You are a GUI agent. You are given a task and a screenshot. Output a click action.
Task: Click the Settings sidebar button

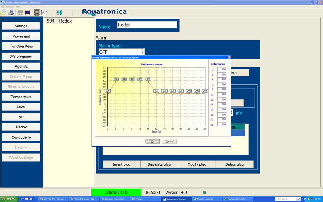pyautogui.click(x=21, y=26)
